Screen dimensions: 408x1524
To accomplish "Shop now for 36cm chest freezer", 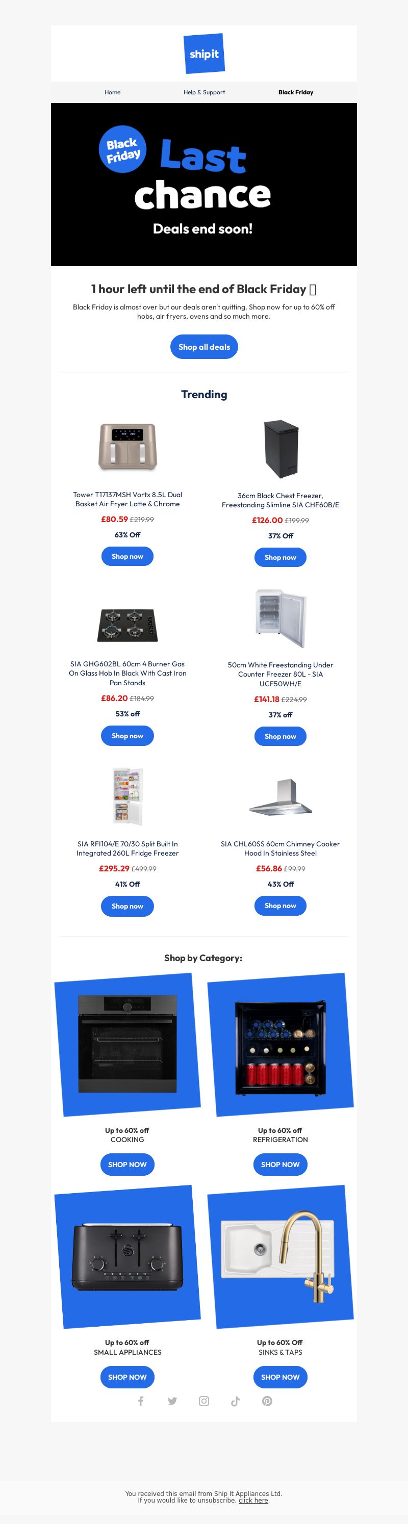I will pyautogui.click(x=280, y=557).
